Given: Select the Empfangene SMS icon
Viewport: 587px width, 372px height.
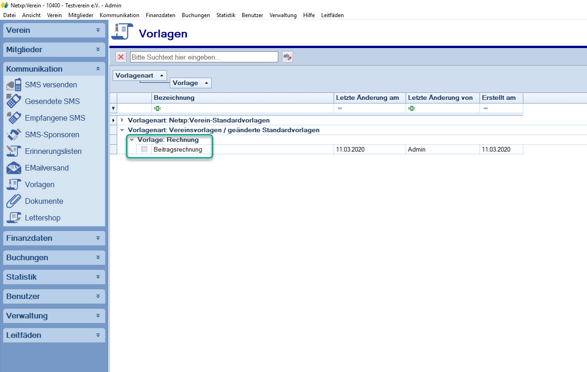Looking at the screenshot, I should click(14, 118).
